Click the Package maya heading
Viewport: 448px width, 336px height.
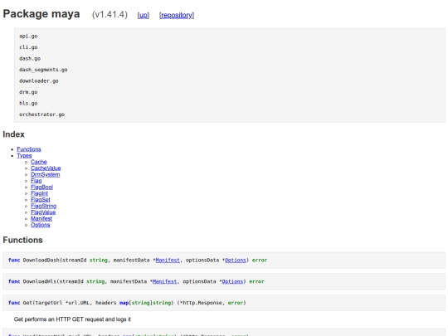click(41, 14)
